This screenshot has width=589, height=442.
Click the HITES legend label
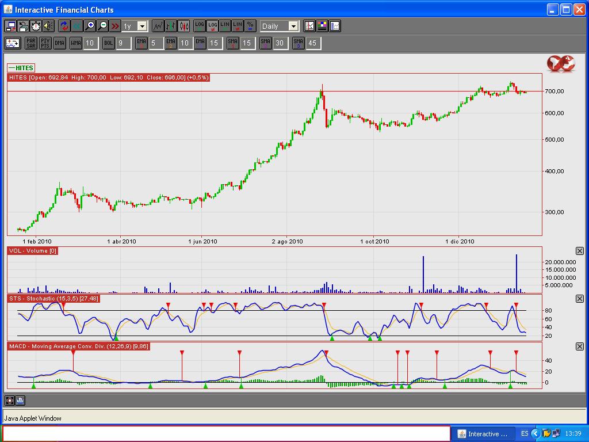pos(21,67)
